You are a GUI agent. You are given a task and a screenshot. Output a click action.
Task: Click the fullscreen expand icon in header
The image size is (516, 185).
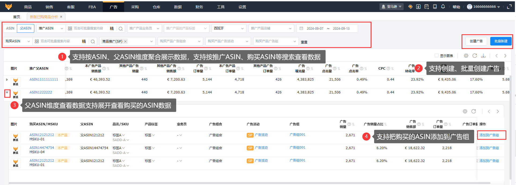click(509, 7)
